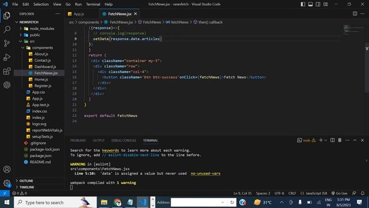Toggle the secondary sidebar layout icon
The image size is (369, 208).
(318, 4)
